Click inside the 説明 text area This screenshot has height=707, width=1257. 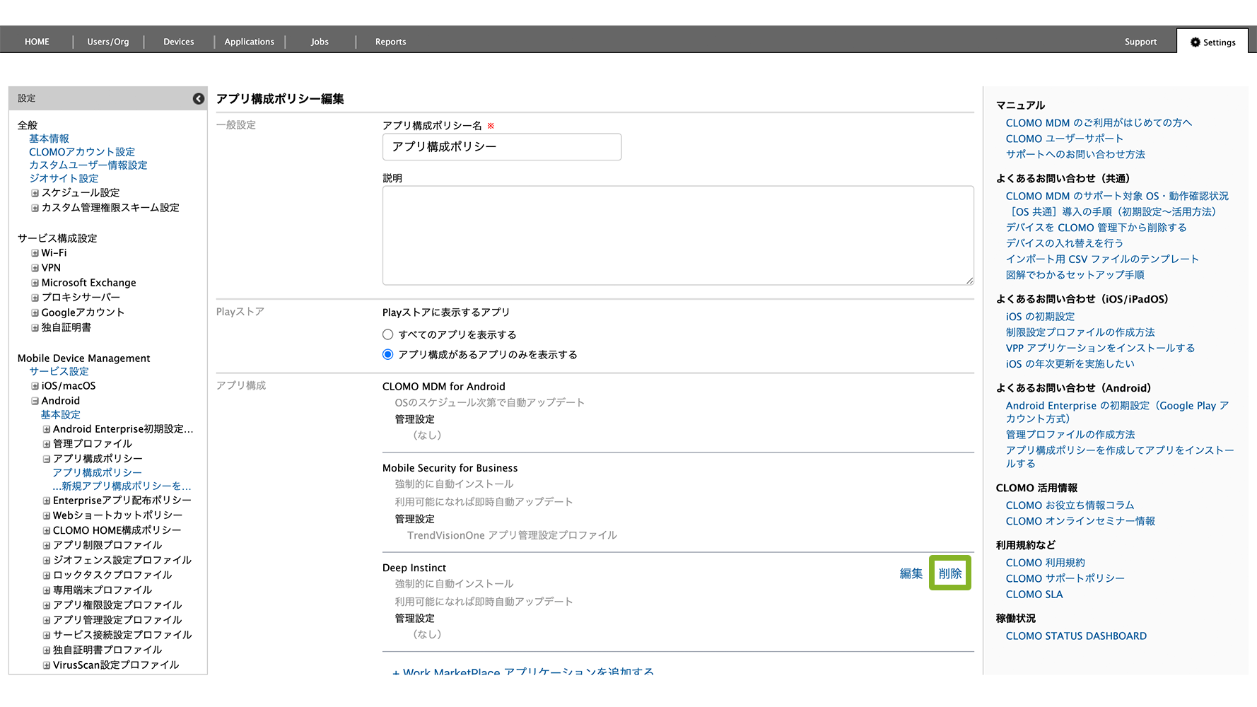677,235
